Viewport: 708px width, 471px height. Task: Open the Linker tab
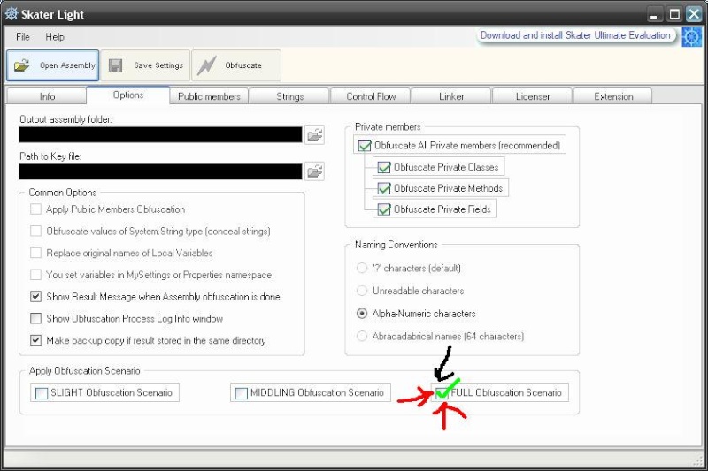[x=451, y=96]
